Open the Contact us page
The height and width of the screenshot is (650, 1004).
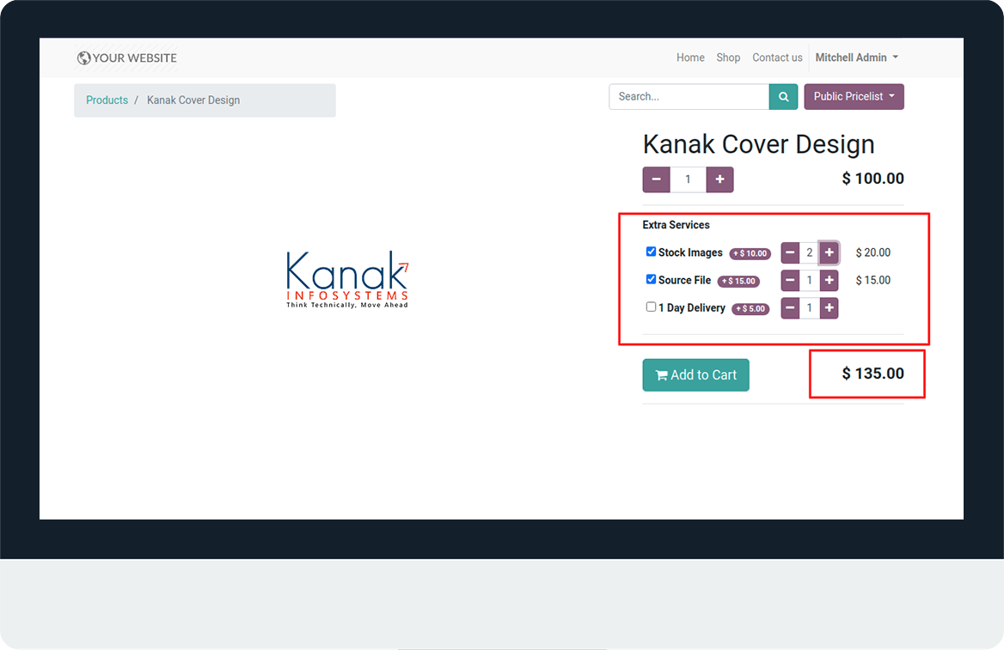coord(777,58)
